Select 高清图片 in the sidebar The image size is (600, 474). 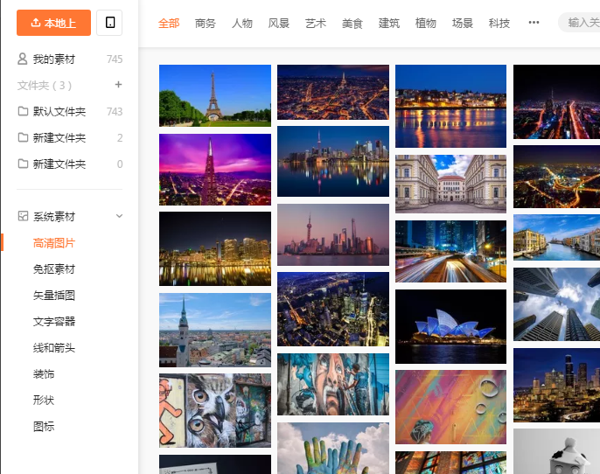pyautogui.click(x=54, y=243)
